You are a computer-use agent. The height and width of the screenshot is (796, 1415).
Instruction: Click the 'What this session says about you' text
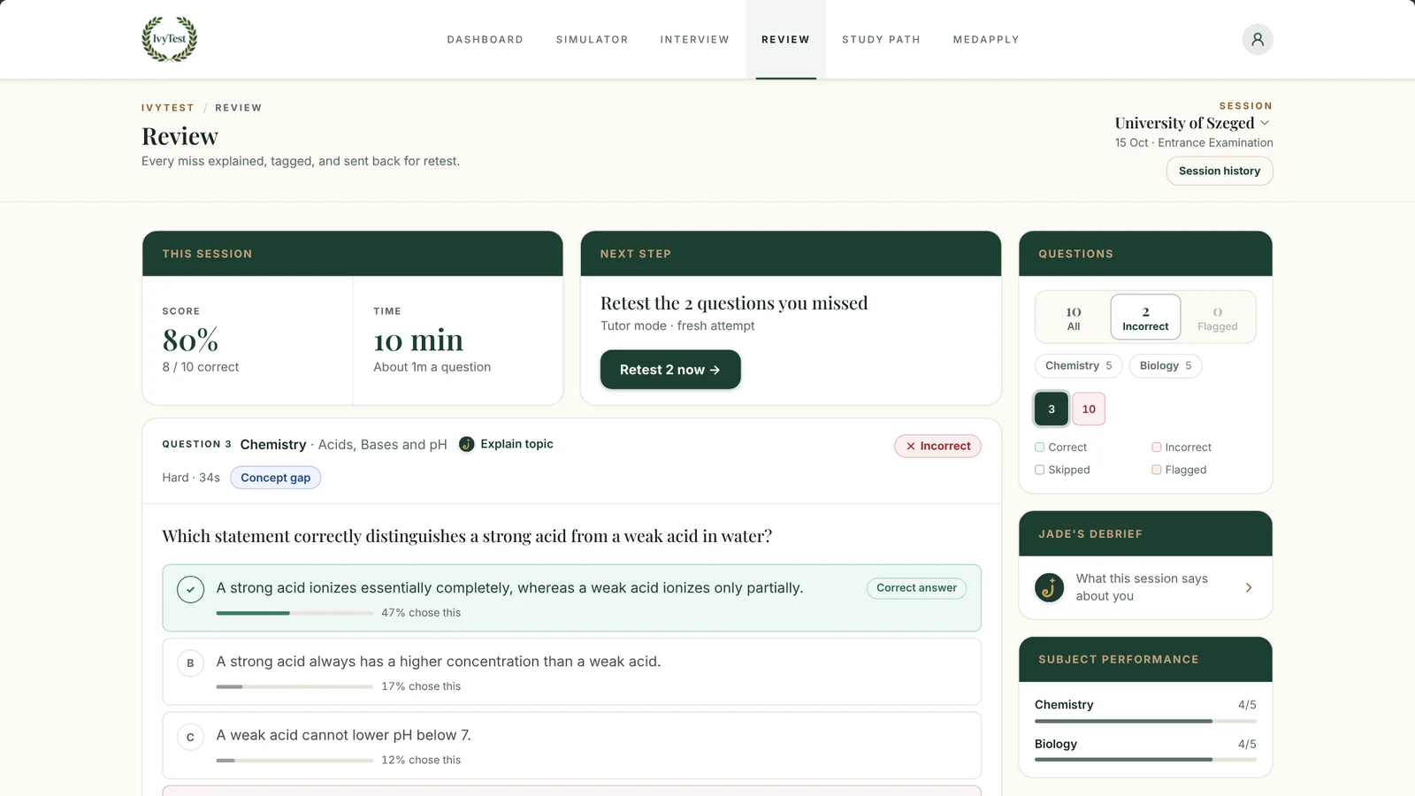click(1142, 587)
